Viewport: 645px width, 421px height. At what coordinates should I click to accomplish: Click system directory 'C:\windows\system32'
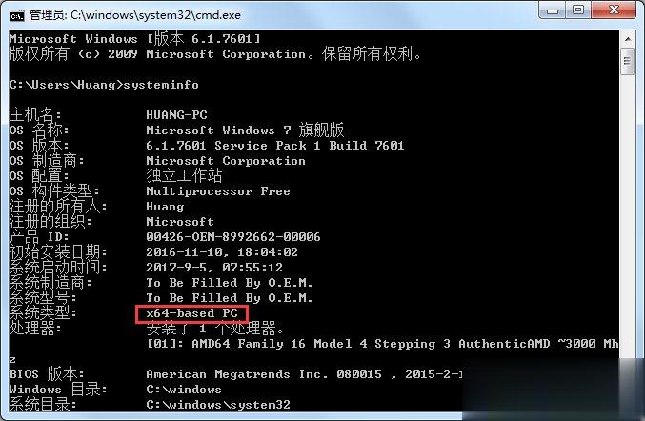218,405
